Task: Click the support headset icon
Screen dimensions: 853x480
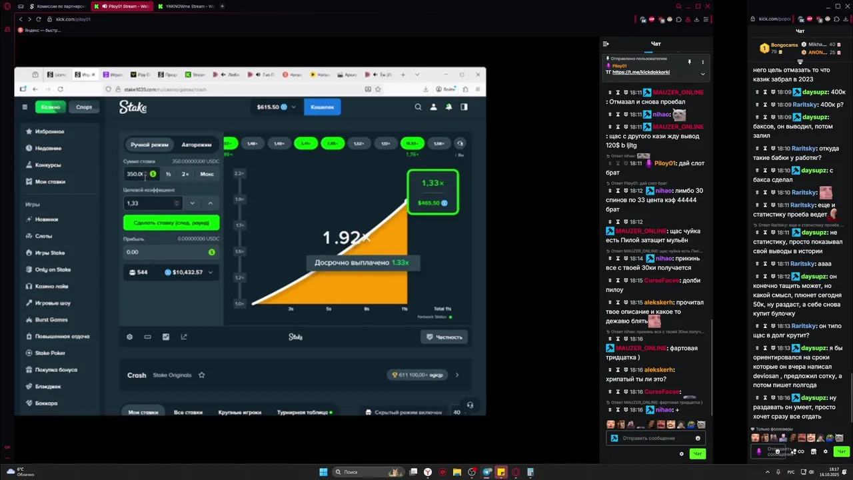Action: (x=470, y=405)
